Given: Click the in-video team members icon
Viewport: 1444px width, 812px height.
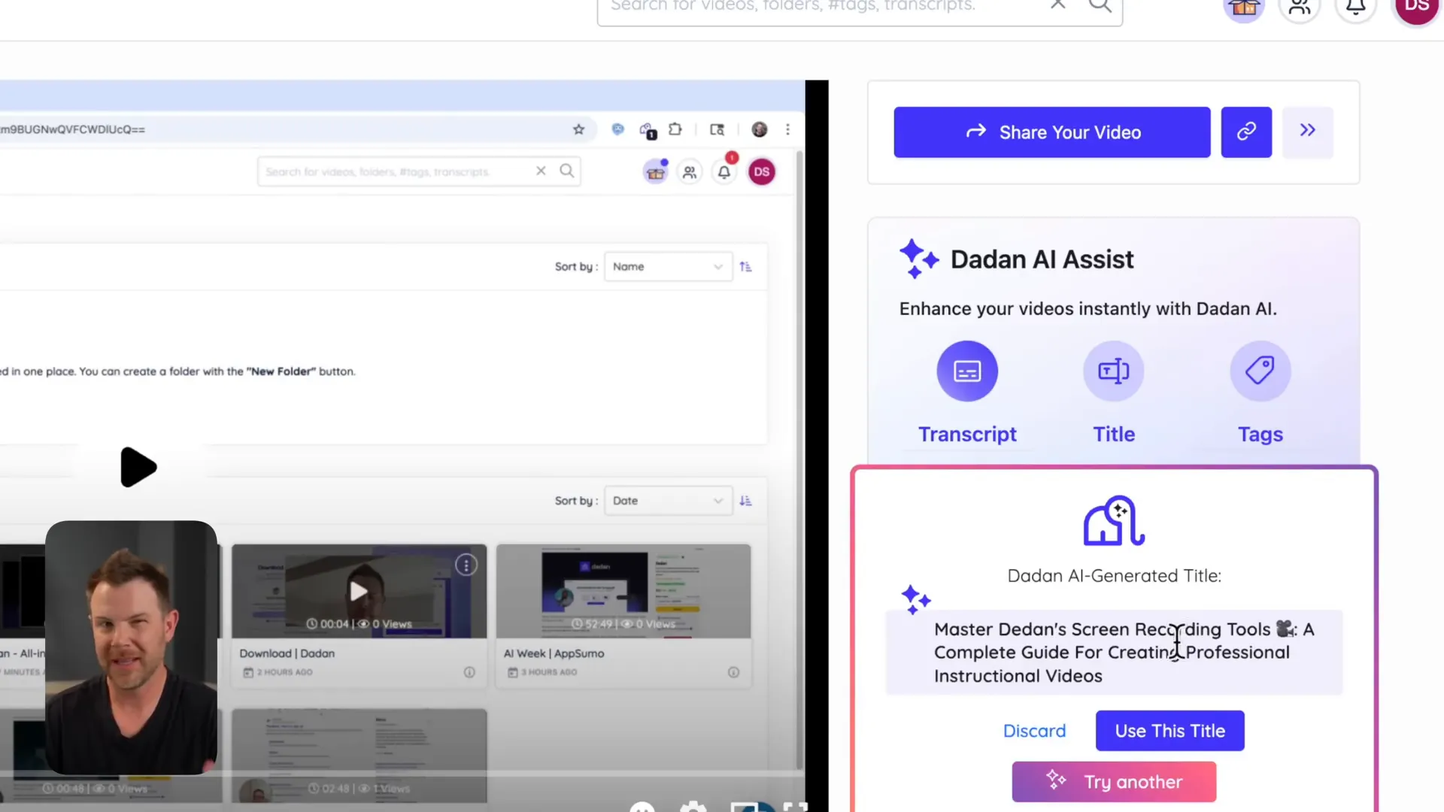Looking at the screenshot, I should (690, 172).
